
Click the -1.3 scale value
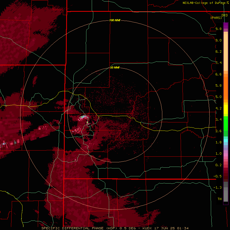(x=217, y=188)
